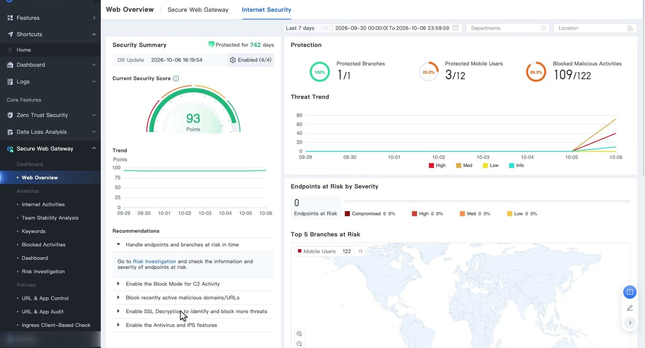
Task: Open the Last 7 days dropdown
Action: coord(307,28)
